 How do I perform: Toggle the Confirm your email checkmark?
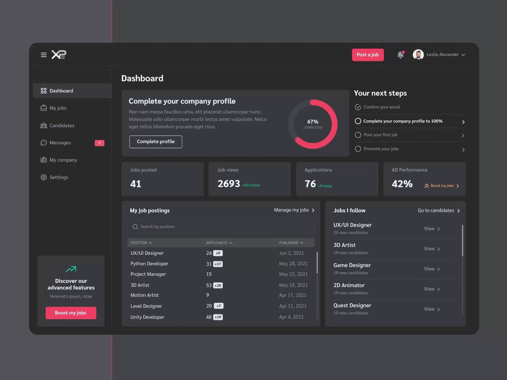click(x=358, y=107)
